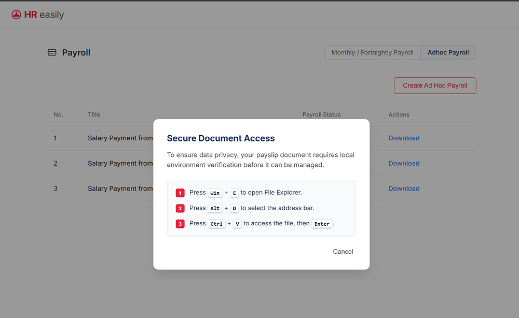Click the Win key cap icon
Image resolution: width=519 pixels, height=318 pixels.
[215, 193]
